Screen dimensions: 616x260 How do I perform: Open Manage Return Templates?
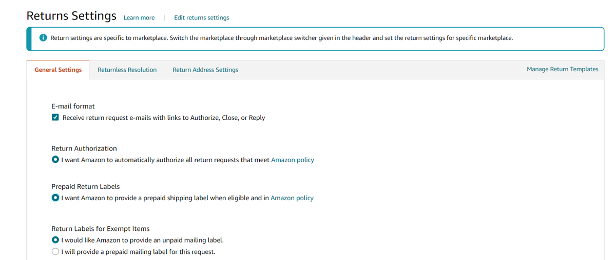coord(562,69)
